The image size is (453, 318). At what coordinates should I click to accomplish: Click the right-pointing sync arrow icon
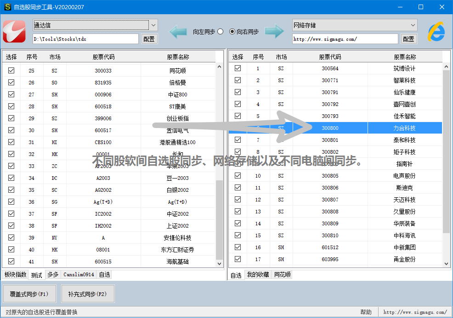274,32
